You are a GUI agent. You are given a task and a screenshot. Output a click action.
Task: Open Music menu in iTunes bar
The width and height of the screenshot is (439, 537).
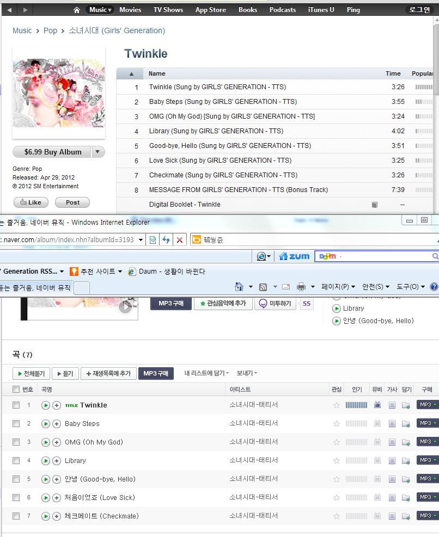[100, 10]
